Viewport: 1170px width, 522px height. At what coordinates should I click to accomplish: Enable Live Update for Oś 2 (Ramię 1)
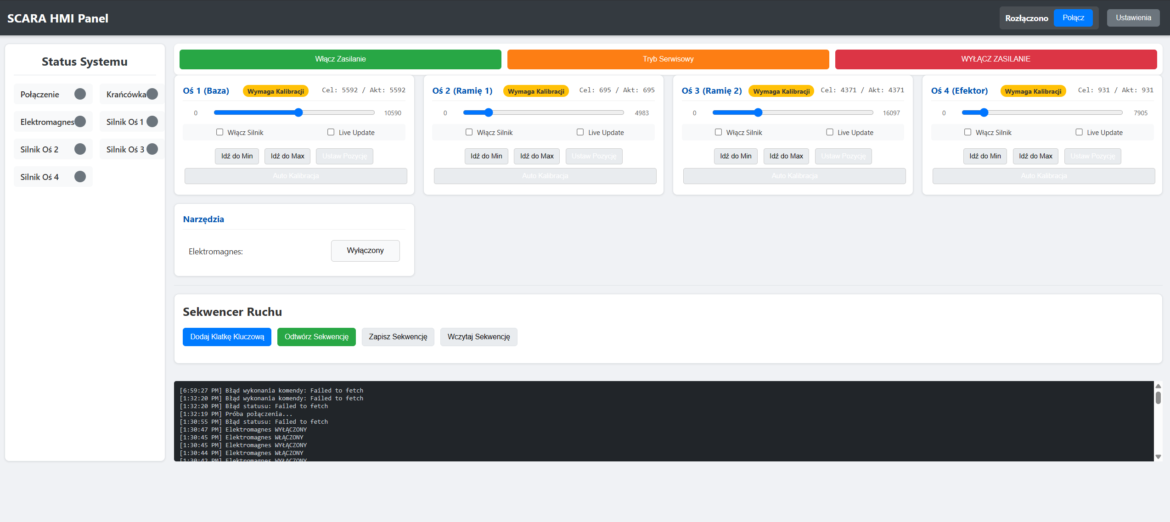(x=580, y=132)
